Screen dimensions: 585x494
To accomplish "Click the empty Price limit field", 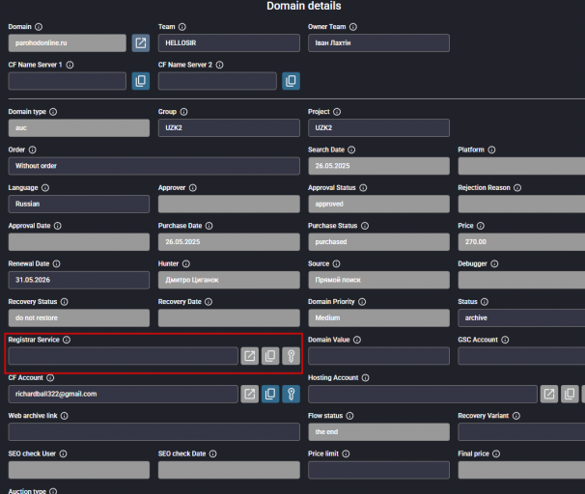I will (378, 470).
